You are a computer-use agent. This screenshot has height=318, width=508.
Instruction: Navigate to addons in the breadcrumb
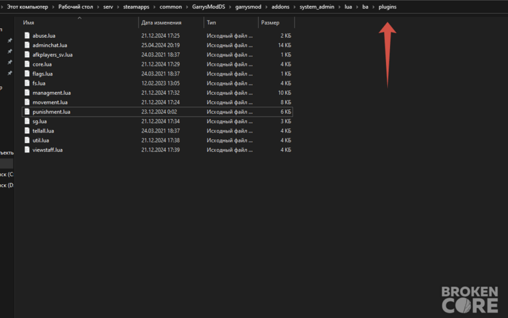tap(281, 7)
